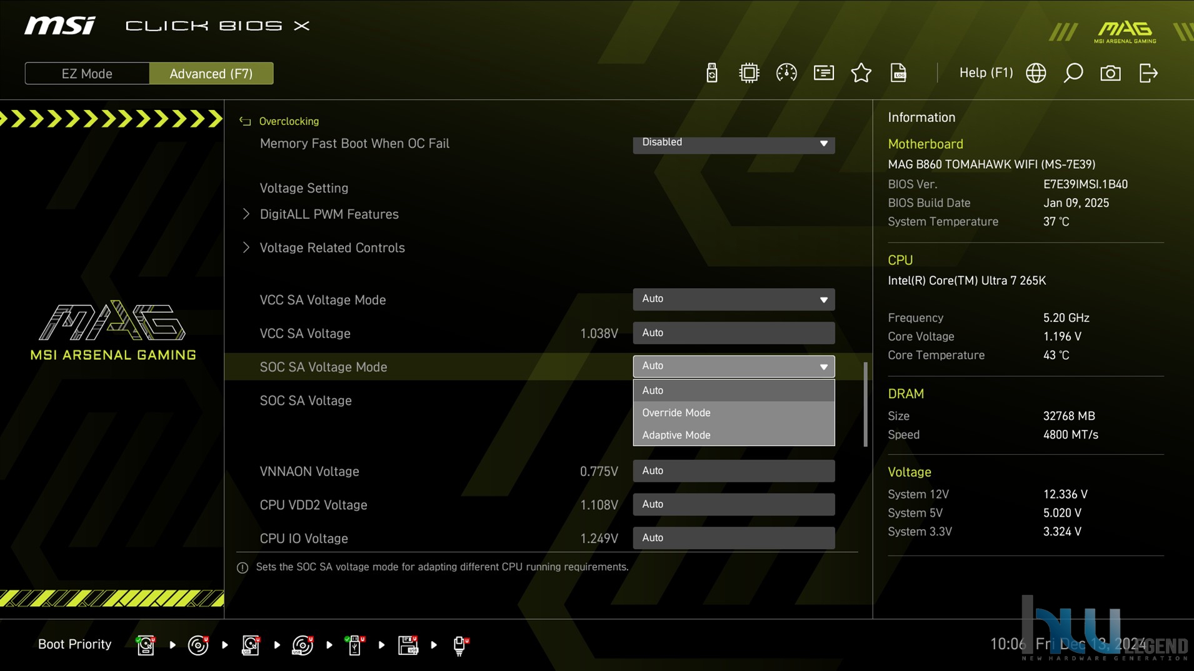
Task: Open the LOG file icon
Action: (898, 73)
